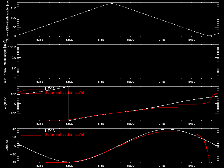
Task: Click 18:15 under the Earth angle plot
Action: pos(39,40)
